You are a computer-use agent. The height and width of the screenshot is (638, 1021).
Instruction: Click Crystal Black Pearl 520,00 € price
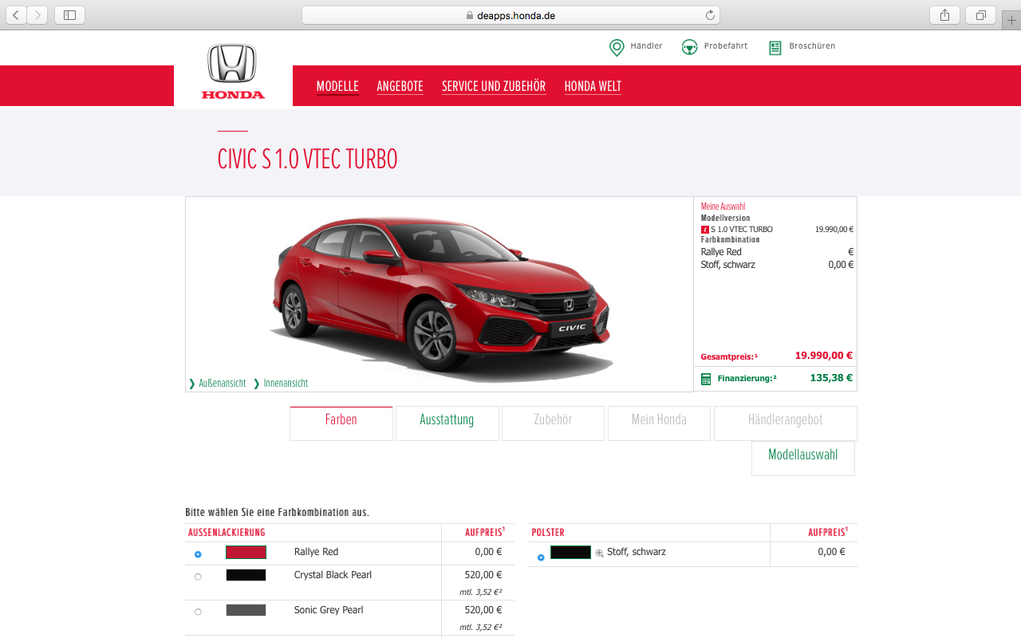[x=483, y=575]
